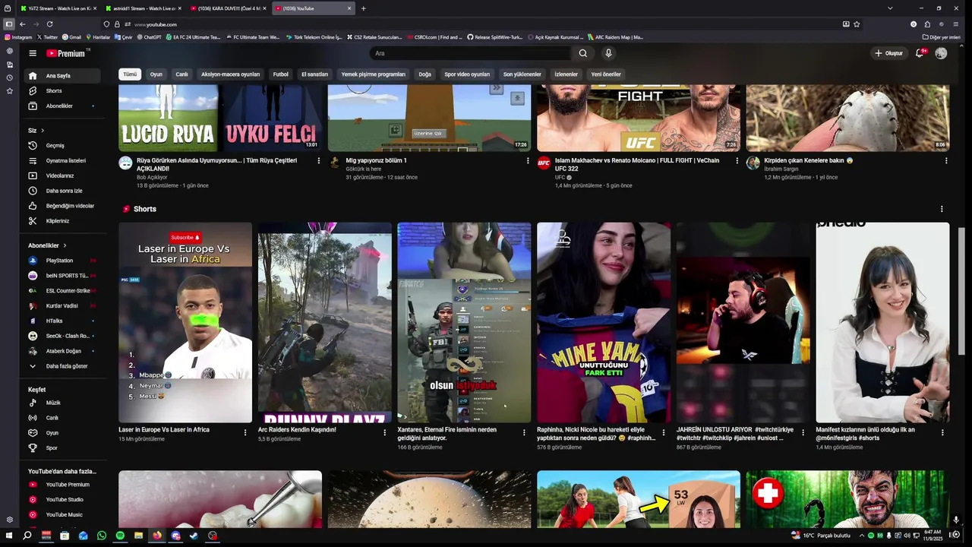Open Canlı under Keşfet in sidebar
The width and height of the screenshot is (972, 547).
click(64, 418)
